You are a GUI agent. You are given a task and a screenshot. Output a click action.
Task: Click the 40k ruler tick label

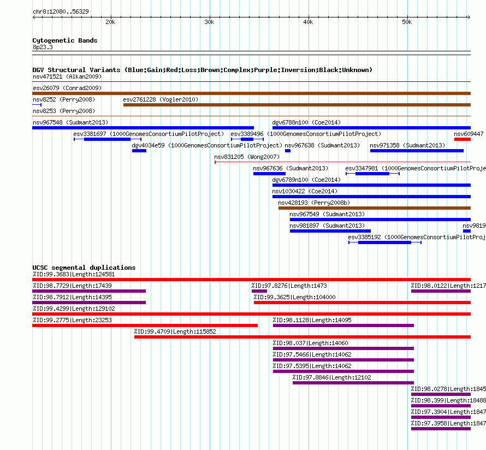[x=308, y=22]
